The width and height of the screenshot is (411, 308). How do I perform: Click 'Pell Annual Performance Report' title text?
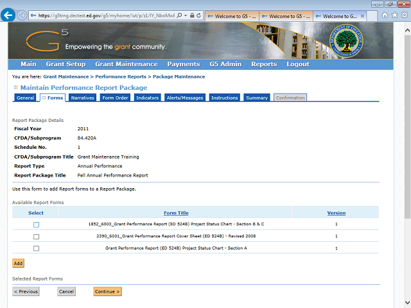coord(112,175)
